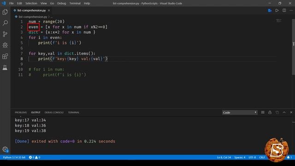The height and width of the screenshot is (166, 295).
Task: Close the list-comprehension.py tab
Action: click(49, 11)
